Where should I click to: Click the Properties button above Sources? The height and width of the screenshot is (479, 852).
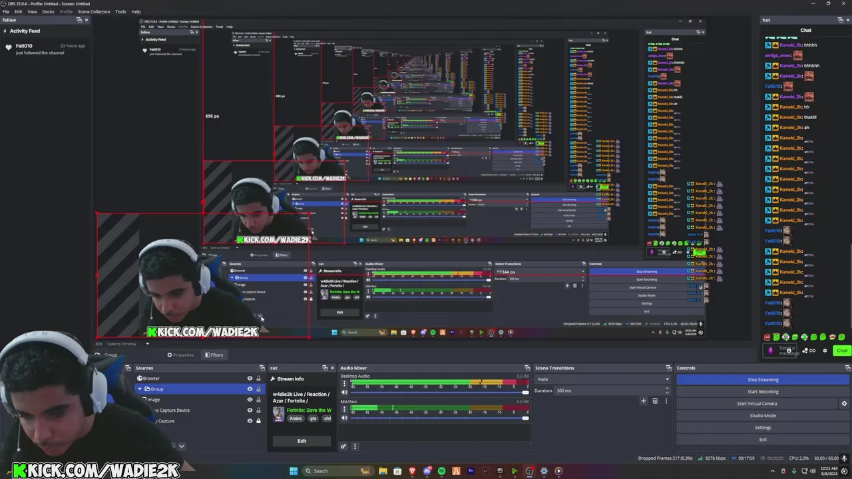(x=180, y=355)
